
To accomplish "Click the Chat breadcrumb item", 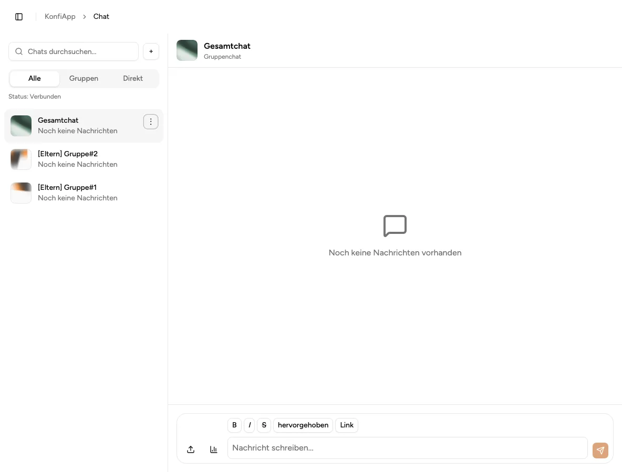I will coord(101,17).
